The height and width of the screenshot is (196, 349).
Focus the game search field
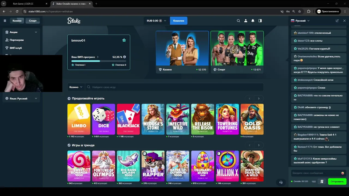coord(174,87)
